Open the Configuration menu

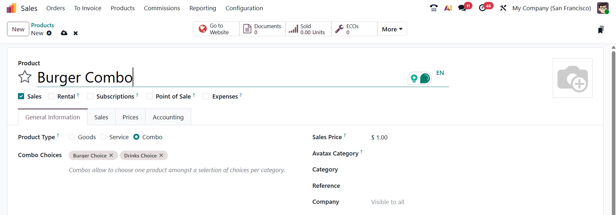(x=244, y=8)
